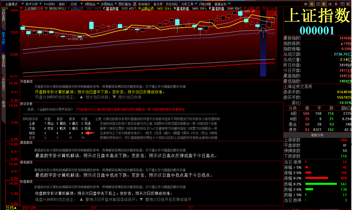Open the 主播模式 menu button

pyautogui.click(x=12, y=4)
